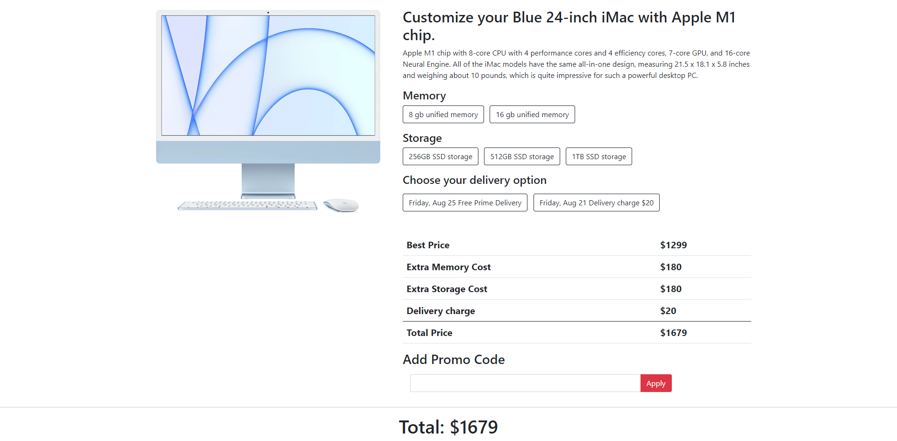The width and height of the screenshot is (897, 441).
Task: Click the Storage section heading
Action: pyautogui.click(x=422, y=138)
